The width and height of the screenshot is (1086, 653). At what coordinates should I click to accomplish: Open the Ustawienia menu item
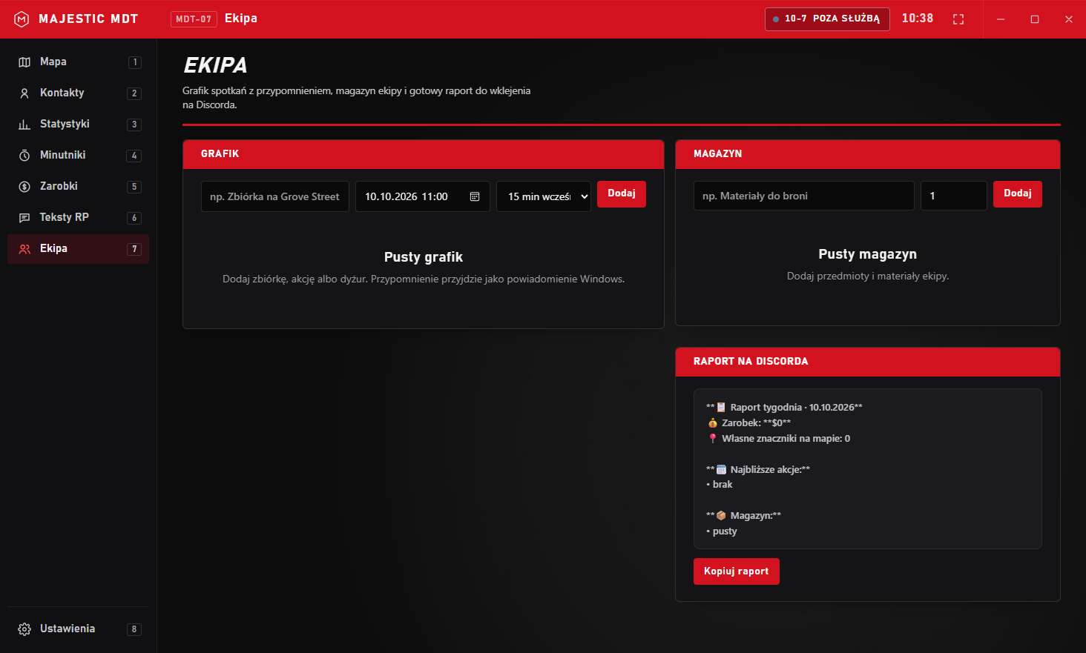click(78, 629)
